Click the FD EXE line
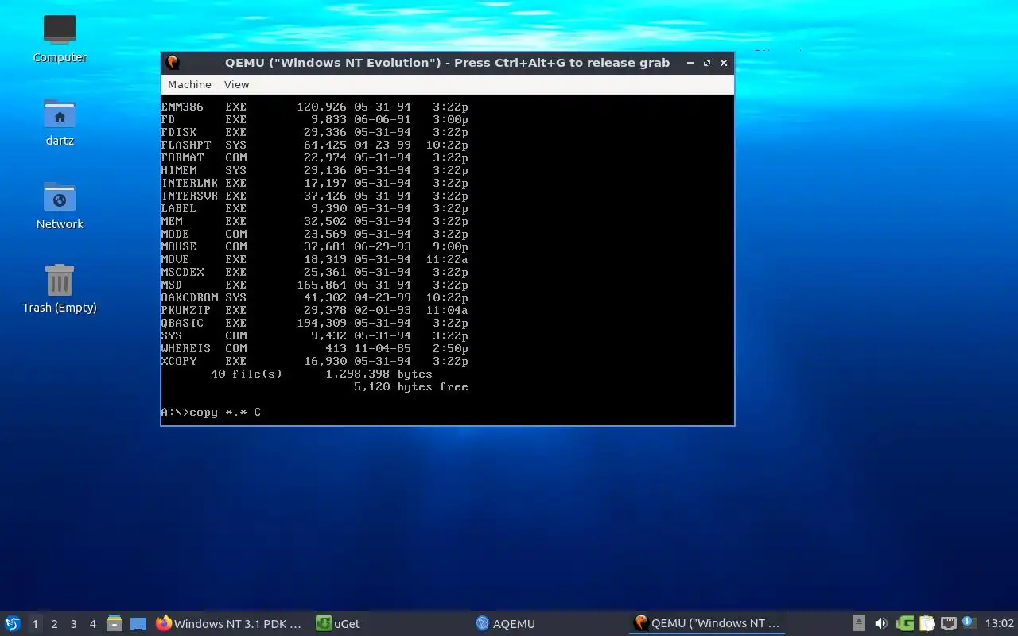Image resolution: width=1018 pixels, height=636 pixels. click(x=315, y=119)
